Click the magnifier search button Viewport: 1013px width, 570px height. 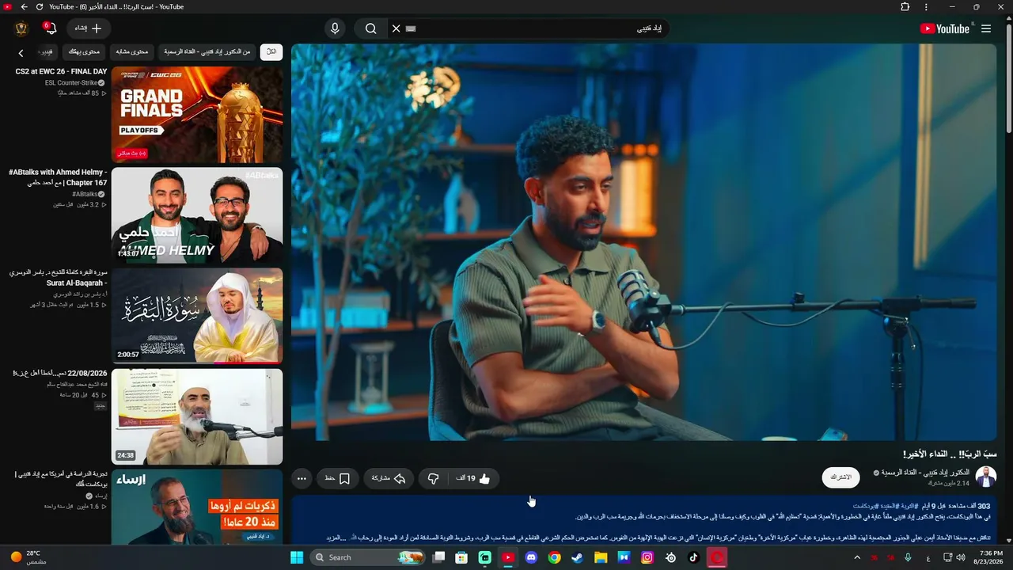pos(370,28)
